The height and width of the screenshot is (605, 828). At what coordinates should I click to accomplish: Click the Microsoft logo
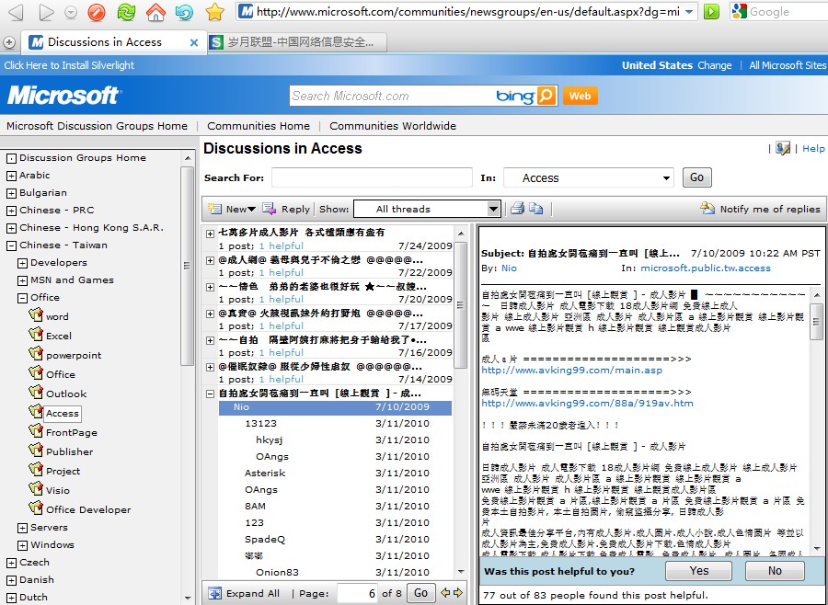pos(63,96)
